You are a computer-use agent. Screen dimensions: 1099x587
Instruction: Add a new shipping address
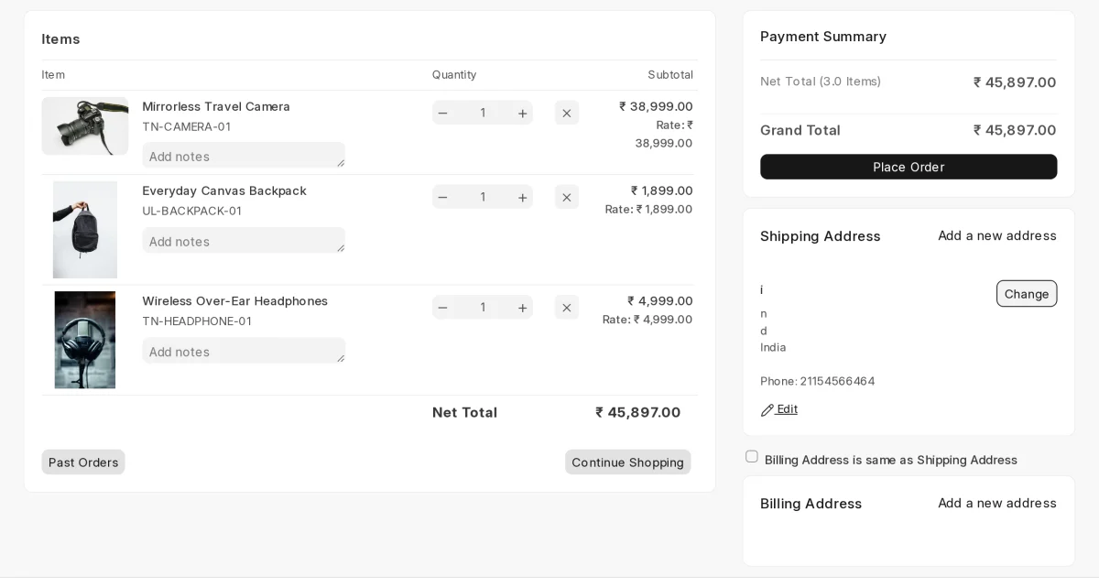click(x=997, y=235)
